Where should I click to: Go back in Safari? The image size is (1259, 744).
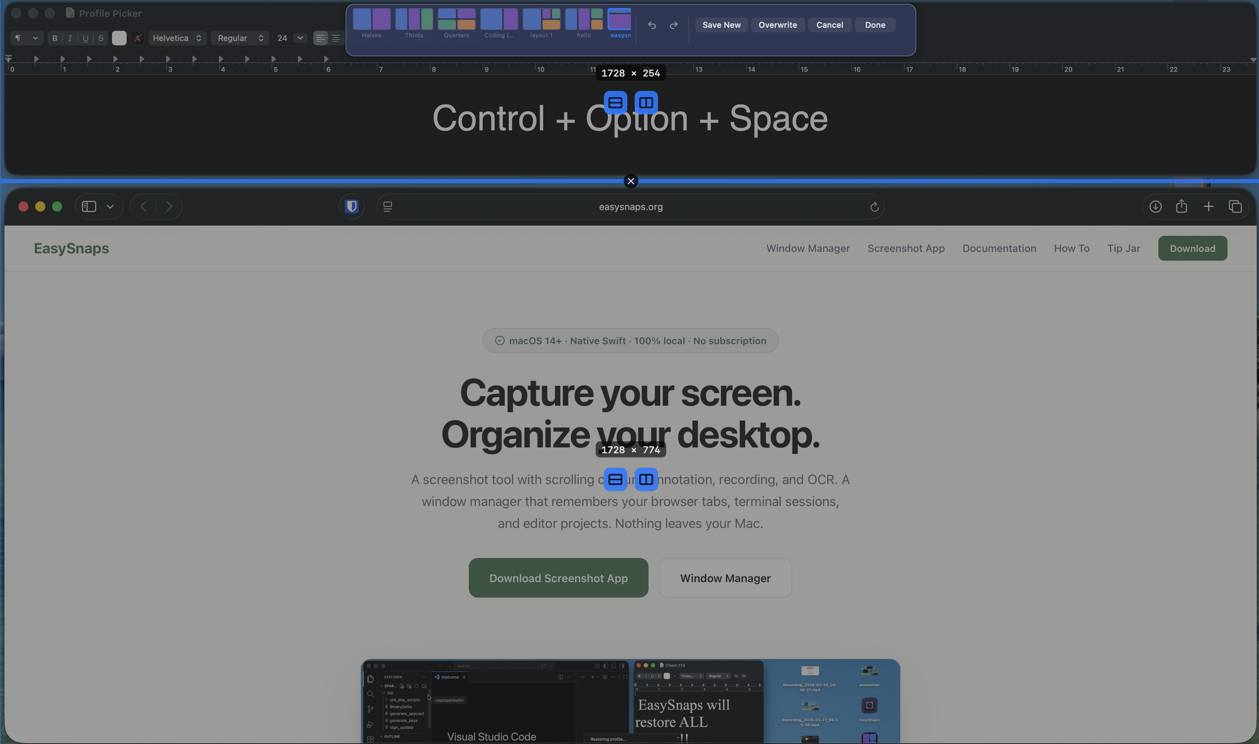pyautogui.click(x=143, y=207)
